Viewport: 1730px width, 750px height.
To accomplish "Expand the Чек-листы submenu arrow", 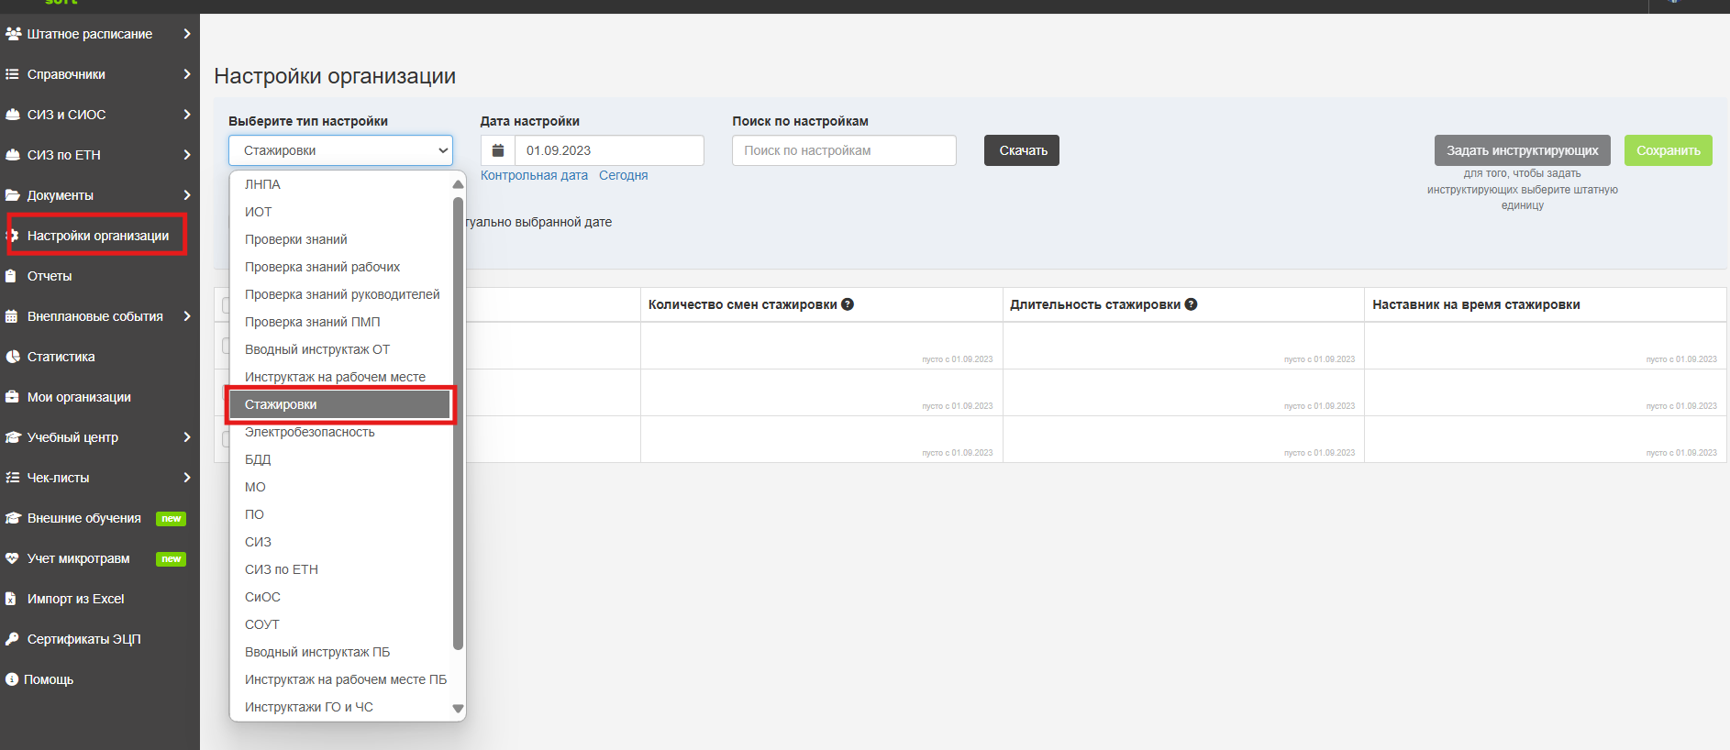I will pos(187,478).
